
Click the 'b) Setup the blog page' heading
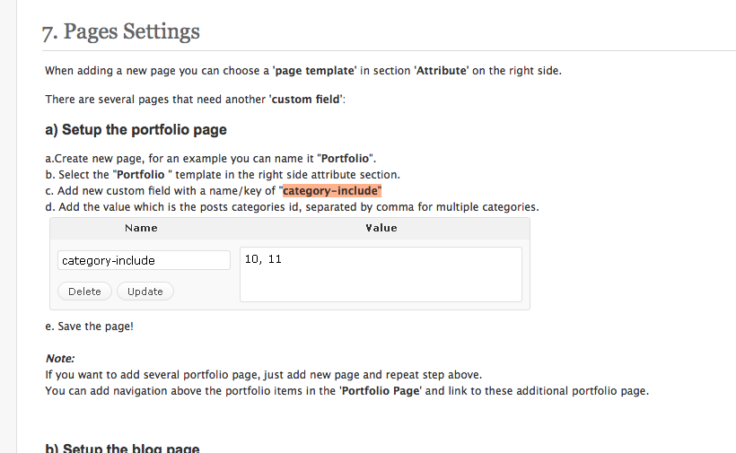point(122,448)
